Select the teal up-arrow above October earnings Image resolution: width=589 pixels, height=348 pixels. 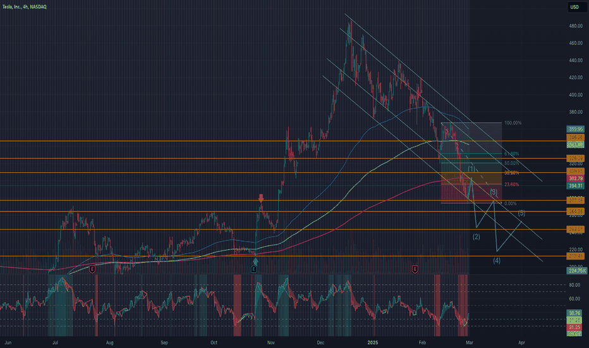255,261
